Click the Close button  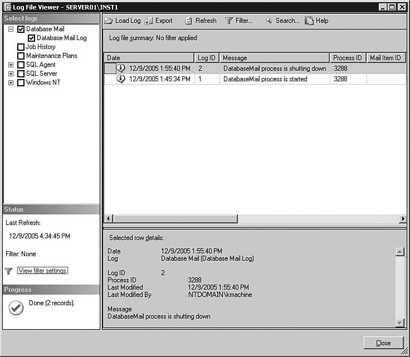coord(383,343)
